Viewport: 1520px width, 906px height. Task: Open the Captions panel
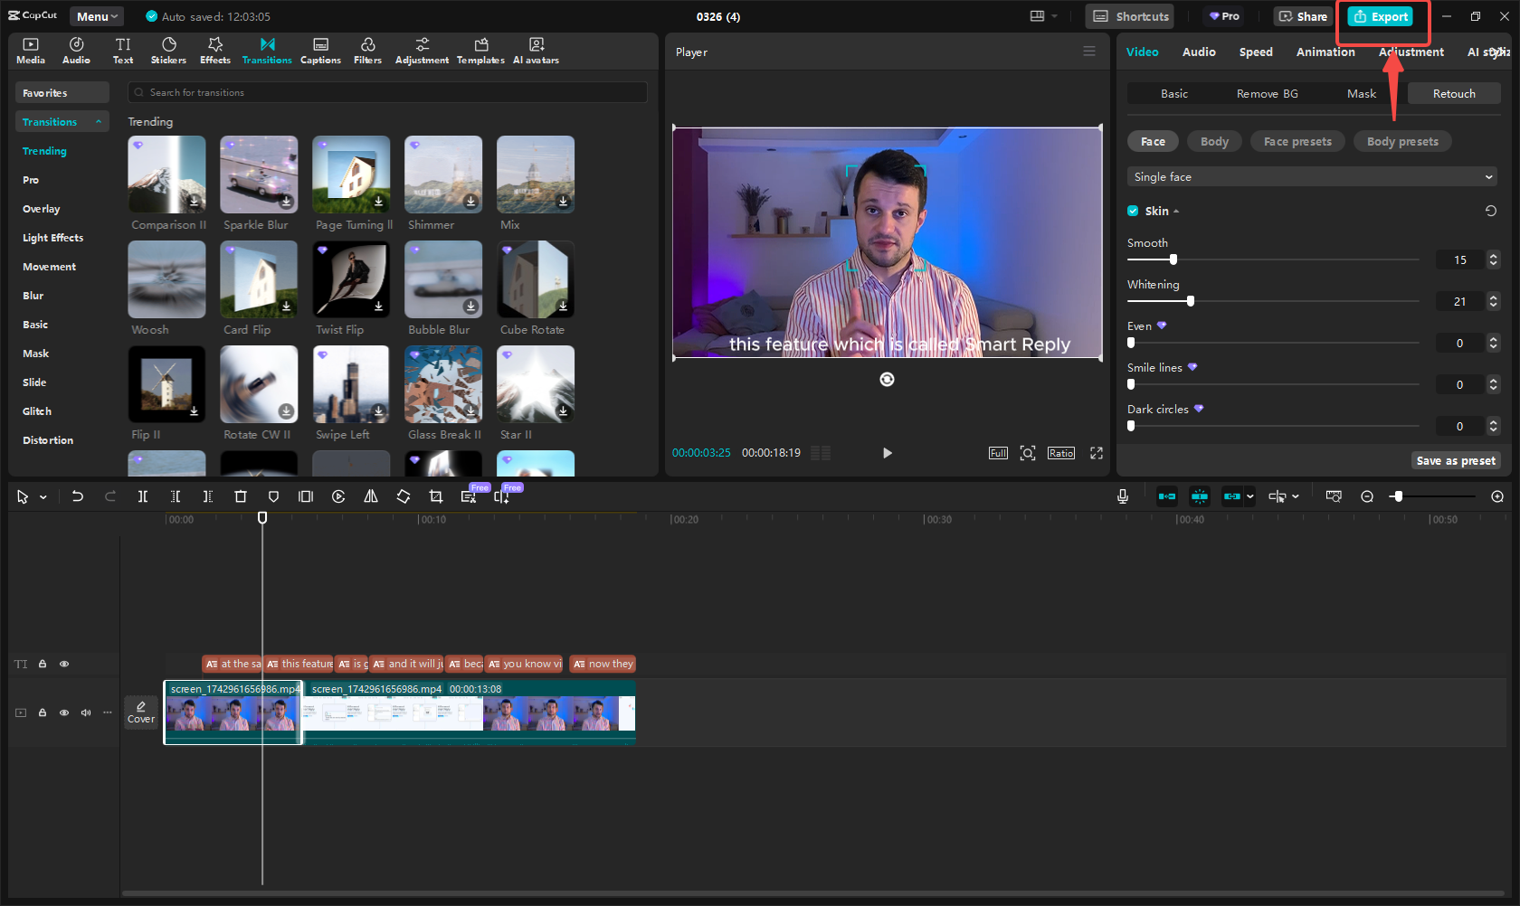(320, 51)
